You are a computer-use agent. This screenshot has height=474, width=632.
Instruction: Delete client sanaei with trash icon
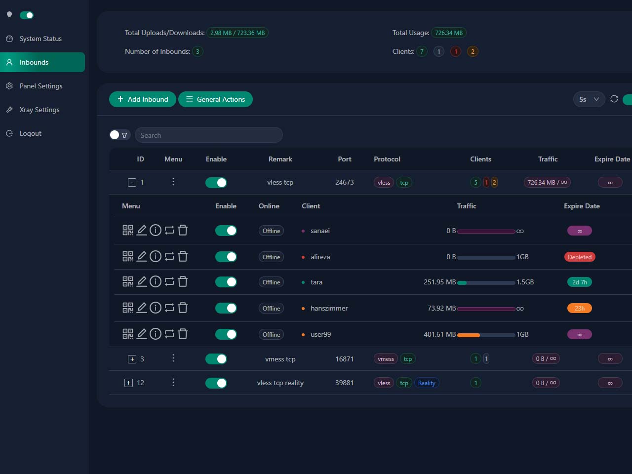pos(183,230)
